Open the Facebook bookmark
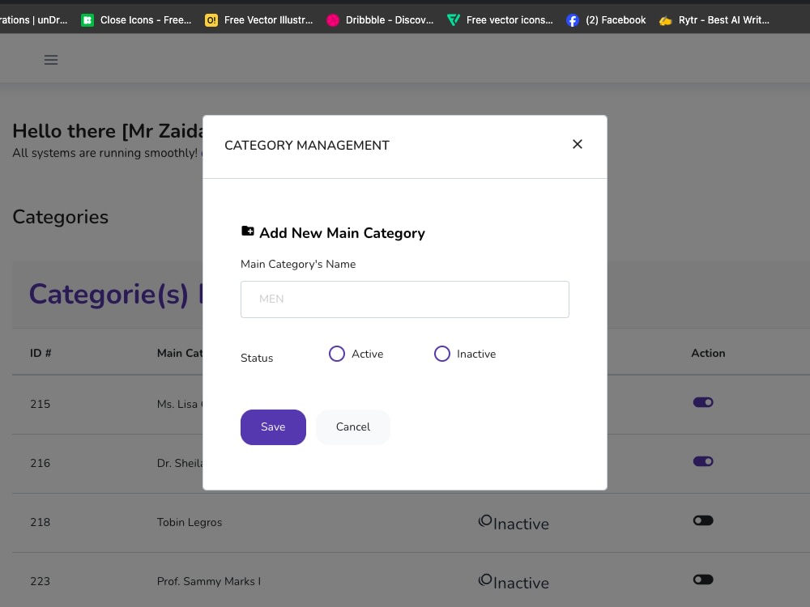This screenshot has width=810, height=607. (x=606, y=20)
